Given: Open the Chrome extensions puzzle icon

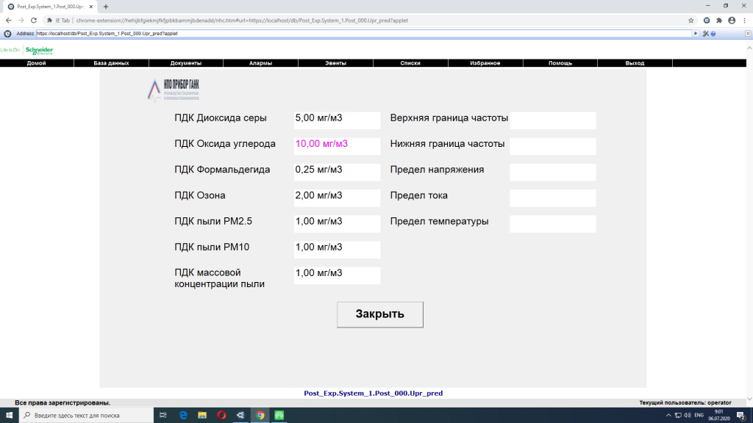Looking at the screenshot, I should [718, 21].
